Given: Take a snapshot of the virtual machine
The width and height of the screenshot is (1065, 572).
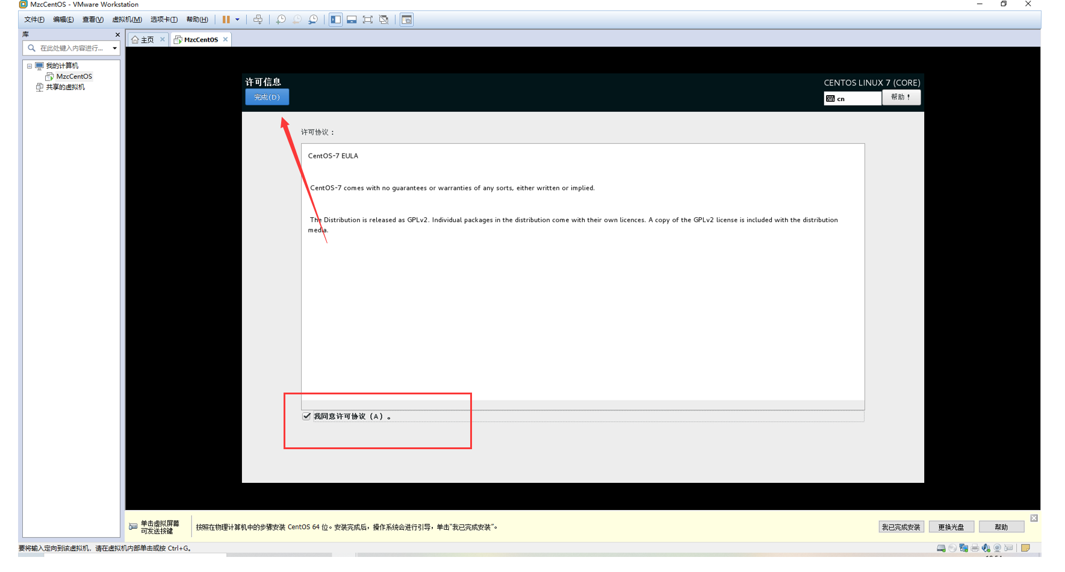Looking at the screenshot, I should coord(281,19).
